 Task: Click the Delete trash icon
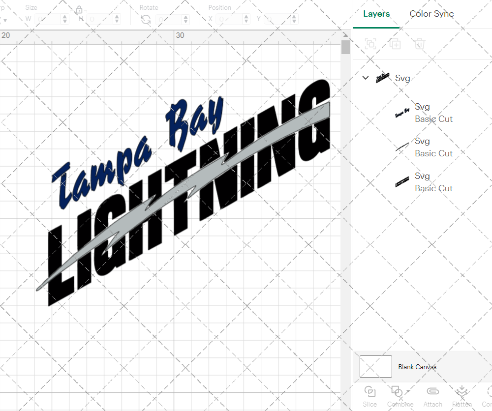coord(420,44)
